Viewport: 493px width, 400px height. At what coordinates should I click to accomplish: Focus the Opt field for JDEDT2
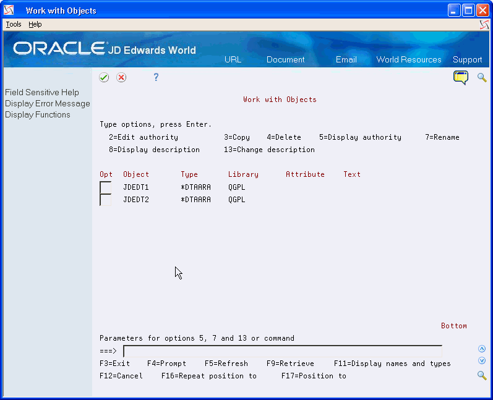coord(105,200)
